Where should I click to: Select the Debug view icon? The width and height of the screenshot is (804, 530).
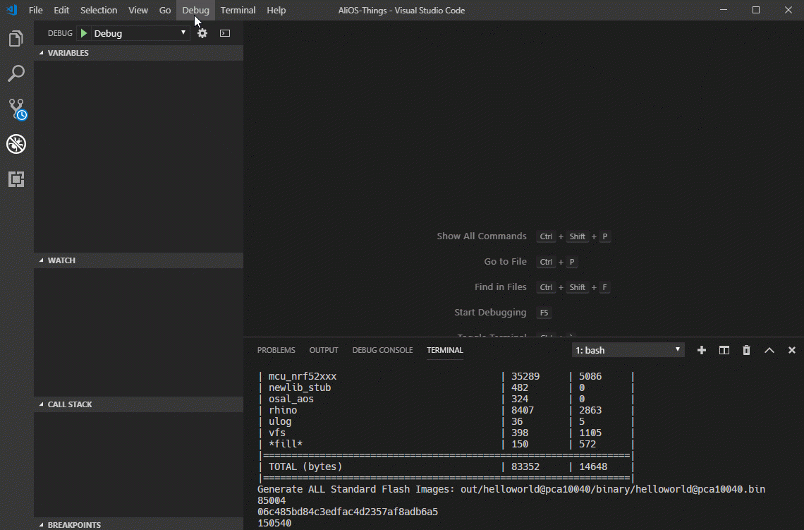coord(16,144)
